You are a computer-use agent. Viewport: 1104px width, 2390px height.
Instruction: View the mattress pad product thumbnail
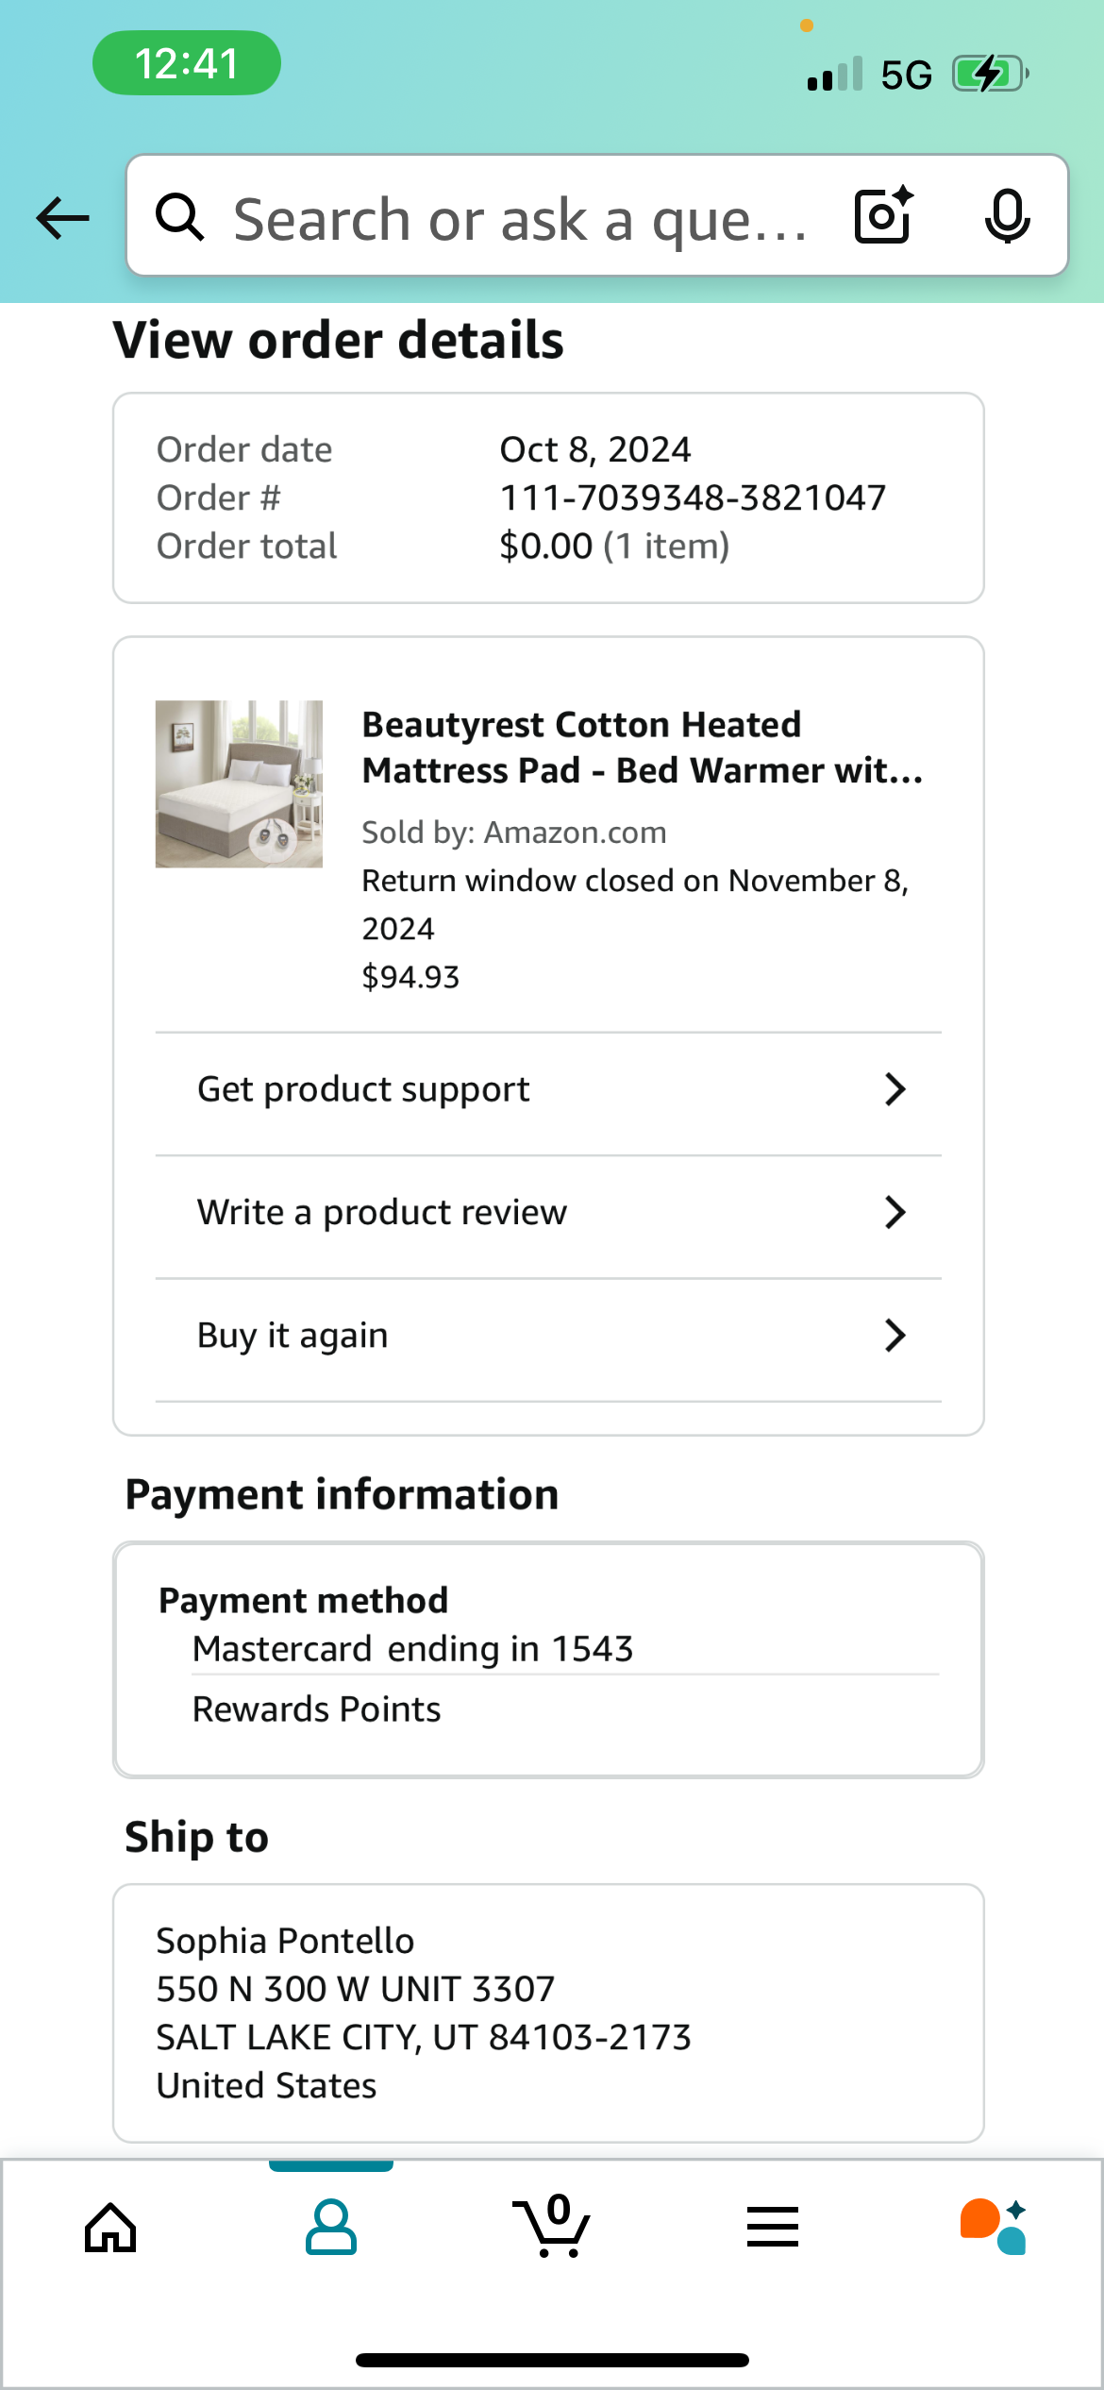tap(239, 783)
